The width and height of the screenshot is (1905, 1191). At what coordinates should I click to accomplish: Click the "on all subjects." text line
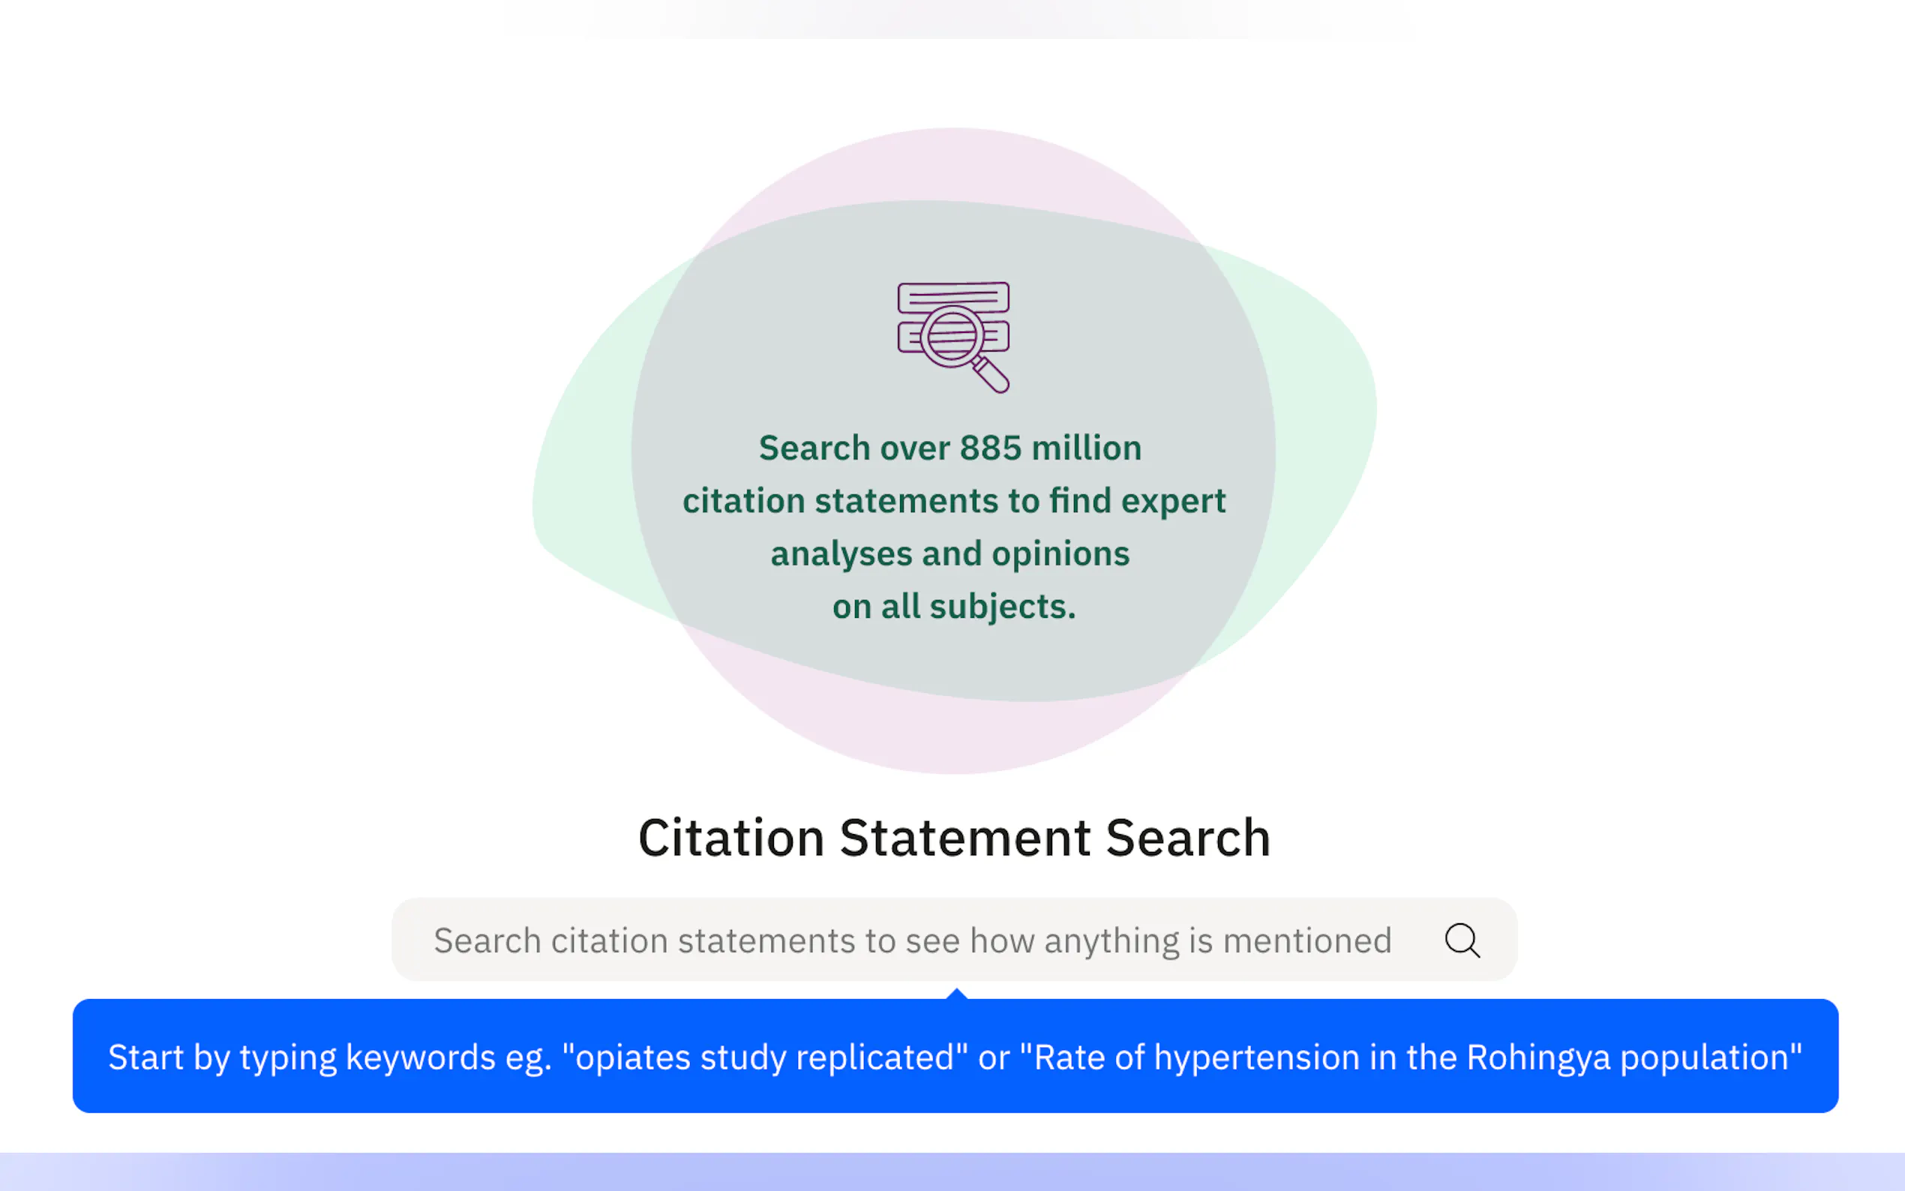[954, 607]
